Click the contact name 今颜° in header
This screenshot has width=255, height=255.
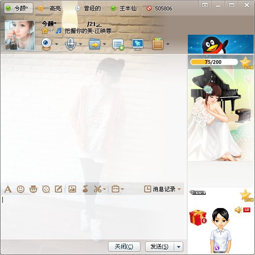tap(49, 24)
